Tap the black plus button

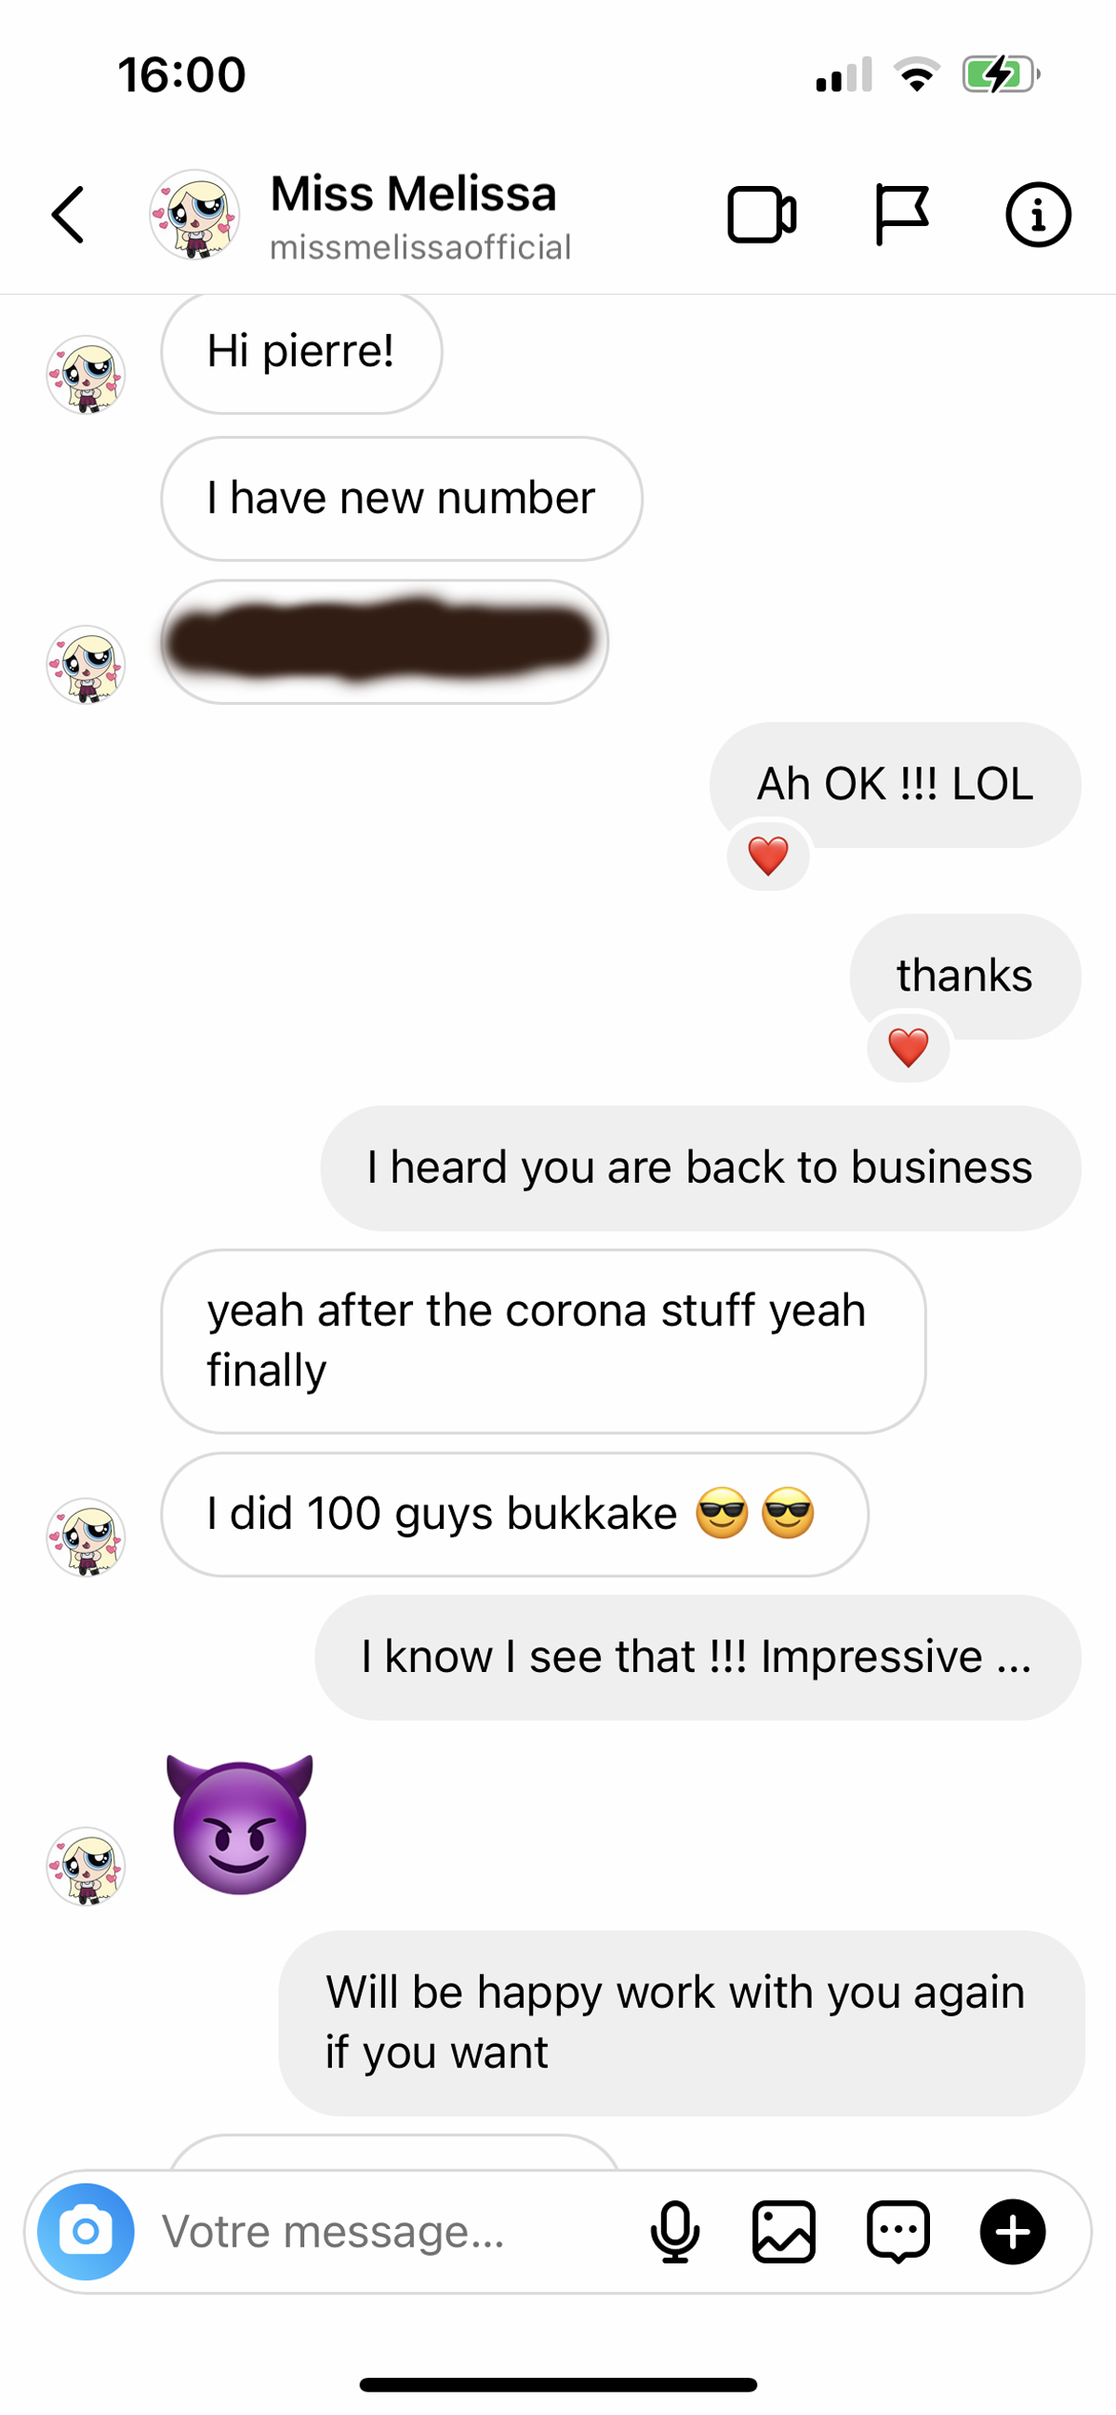coord(1013,2231)
